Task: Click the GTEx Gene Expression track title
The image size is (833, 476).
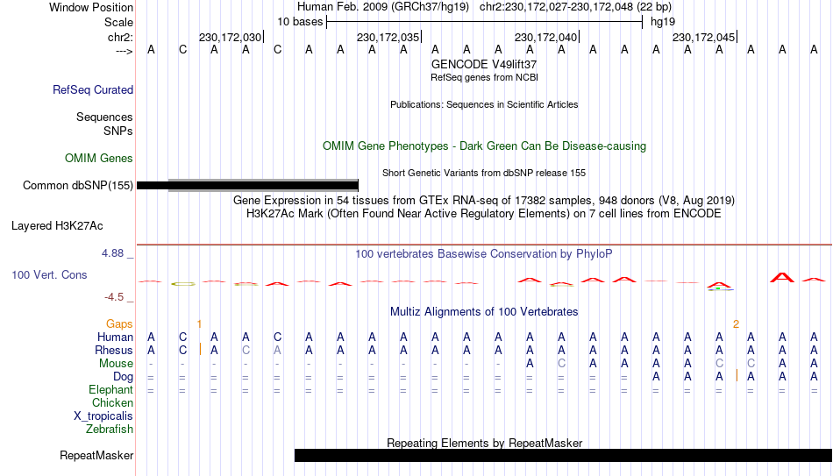Action: click(484, 200)
